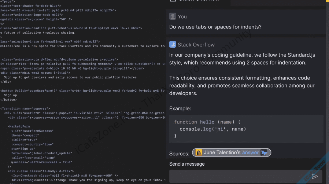Click the Standard.js answer paragraph text
329x184 pixels.
[242, 59]
